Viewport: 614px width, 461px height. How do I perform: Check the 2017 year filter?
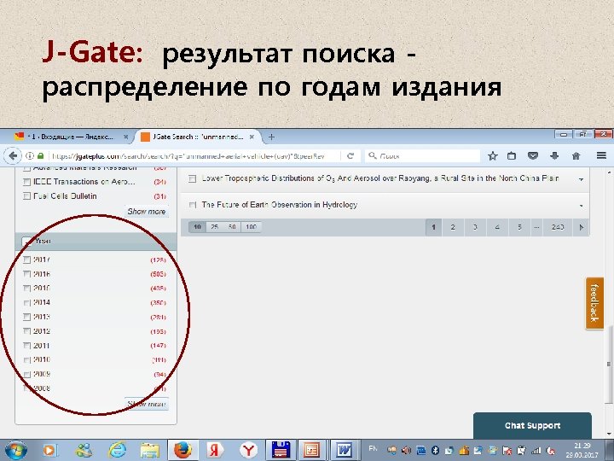(x=26, y=260)
